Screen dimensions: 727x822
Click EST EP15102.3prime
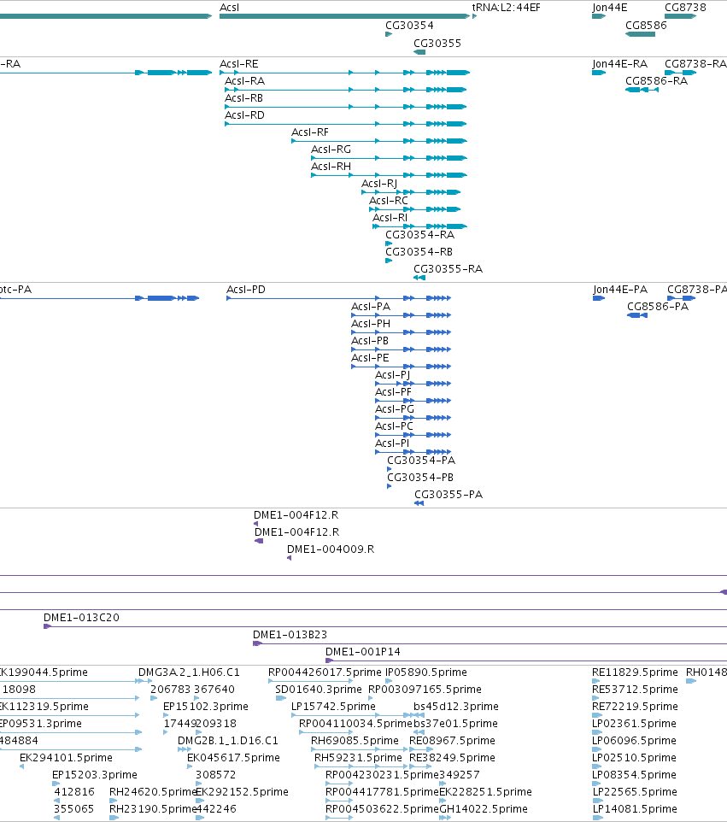(206, 706)
